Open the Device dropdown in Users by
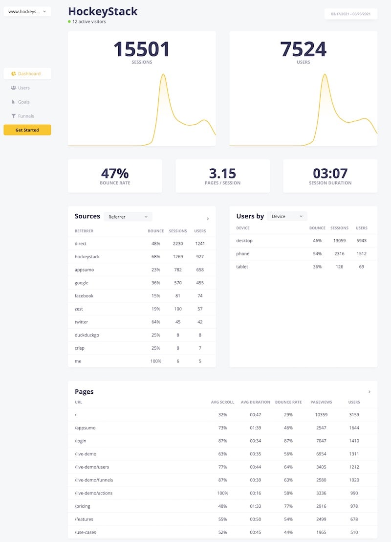Viewport: 391px width, 542px height. pyautogui.click(x=287, y=216)
